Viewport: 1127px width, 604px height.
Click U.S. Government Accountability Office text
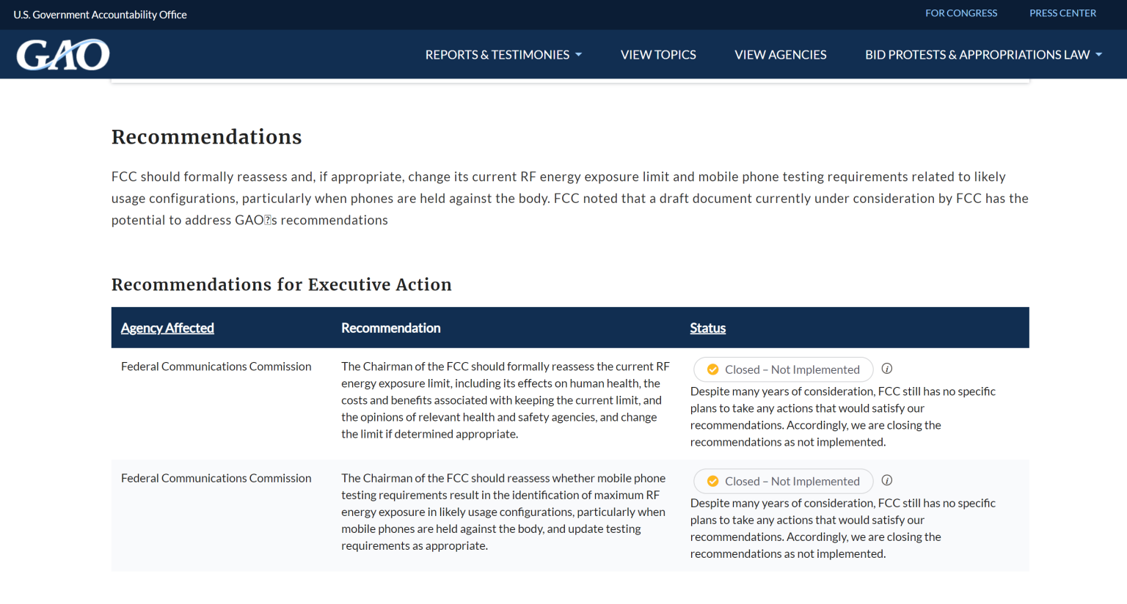tap(100, 15)
